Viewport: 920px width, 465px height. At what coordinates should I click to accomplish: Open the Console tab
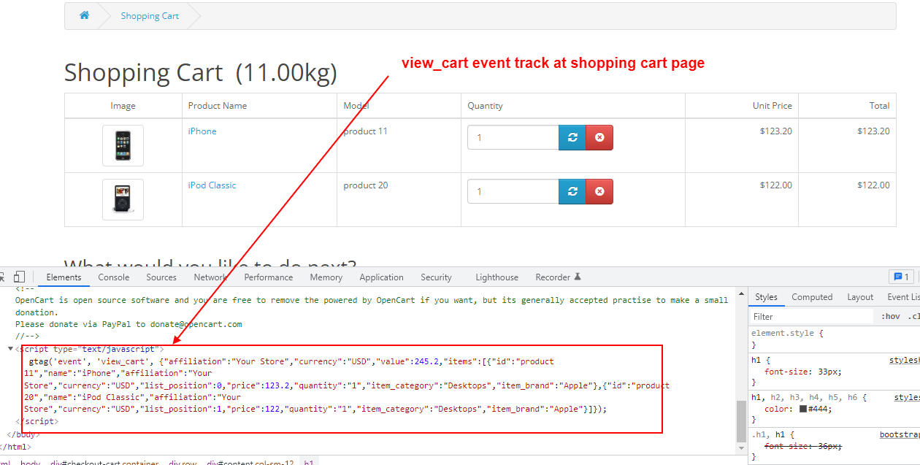coord(114,277)
